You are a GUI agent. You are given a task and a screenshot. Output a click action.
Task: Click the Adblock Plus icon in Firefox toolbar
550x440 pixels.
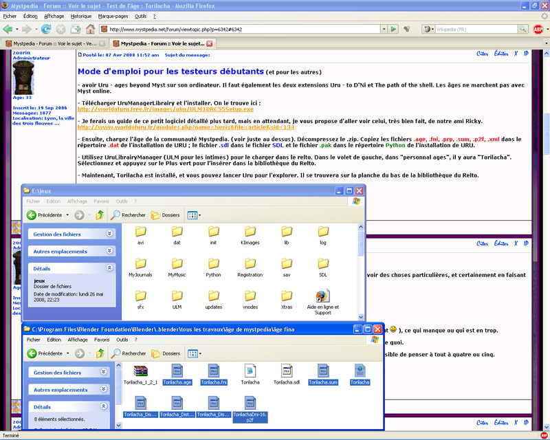538,30
